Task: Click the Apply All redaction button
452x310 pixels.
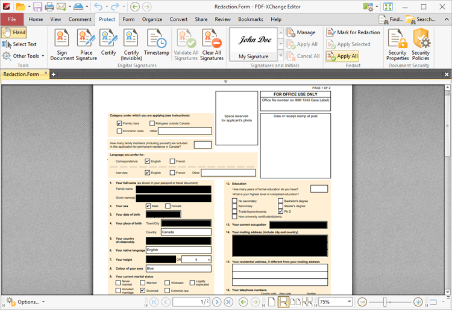Action: click(342, 56)
